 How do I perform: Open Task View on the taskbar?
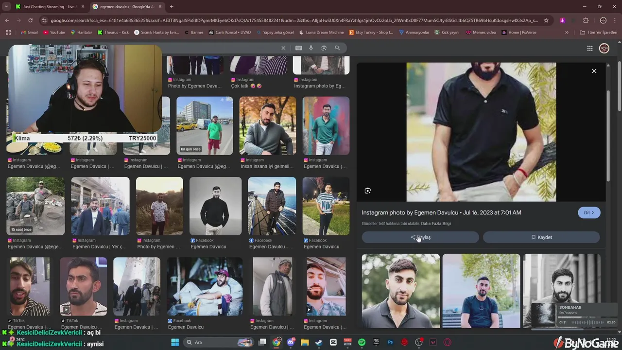(x=262, y=342)
